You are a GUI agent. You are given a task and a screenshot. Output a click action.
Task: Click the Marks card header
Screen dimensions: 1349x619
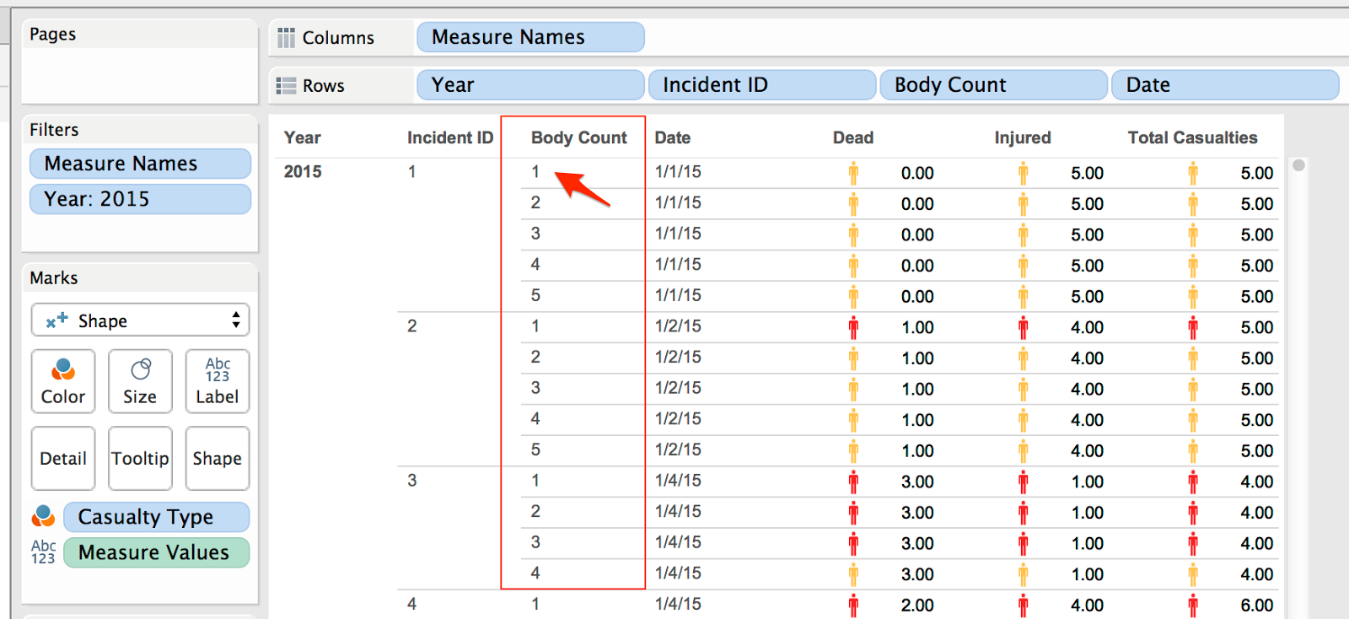[x=54, y=277]
